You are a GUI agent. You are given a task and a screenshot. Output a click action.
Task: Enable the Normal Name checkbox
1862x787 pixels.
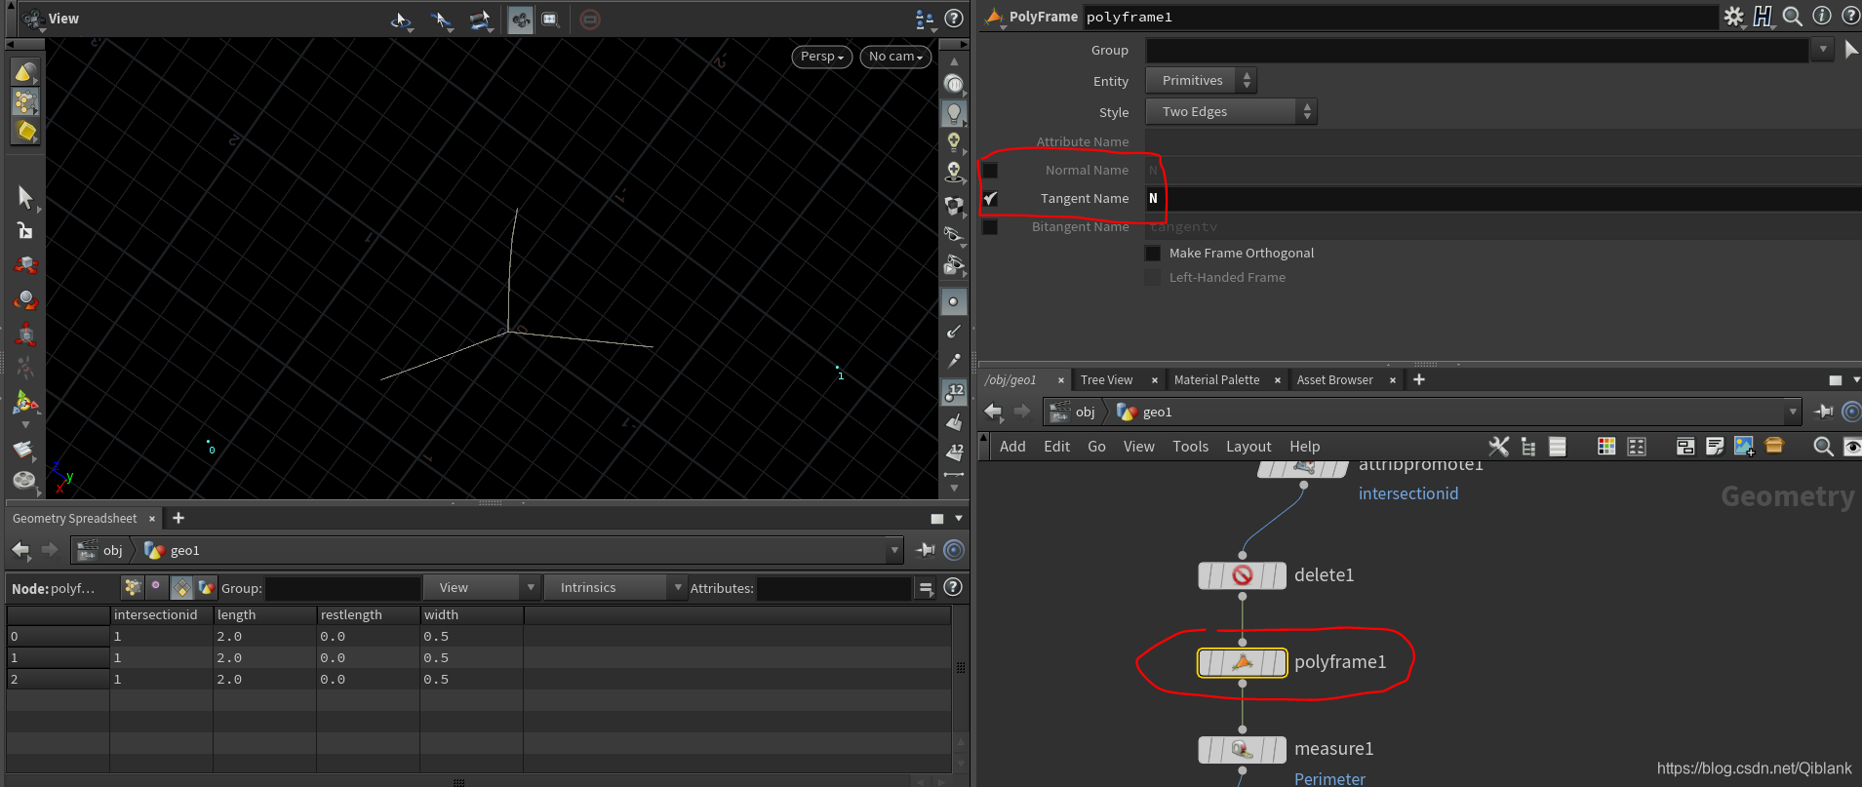pos(990,170)
